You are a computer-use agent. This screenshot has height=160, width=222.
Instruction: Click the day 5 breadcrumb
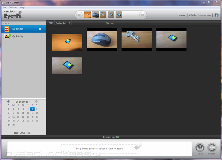pyautogui.click(x=69, y=23)
